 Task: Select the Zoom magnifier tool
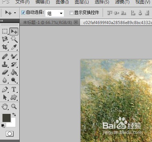tap(14, 107)
